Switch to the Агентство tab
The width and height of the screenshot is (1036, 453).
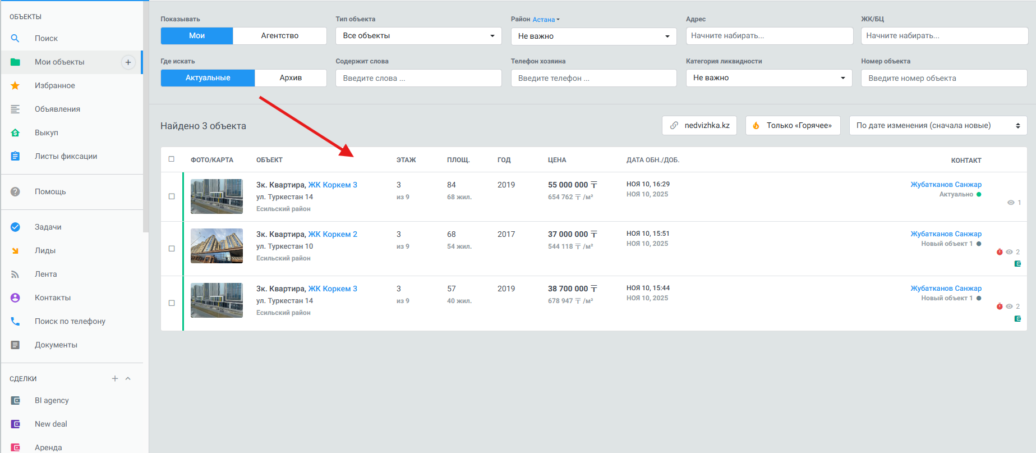279,36
